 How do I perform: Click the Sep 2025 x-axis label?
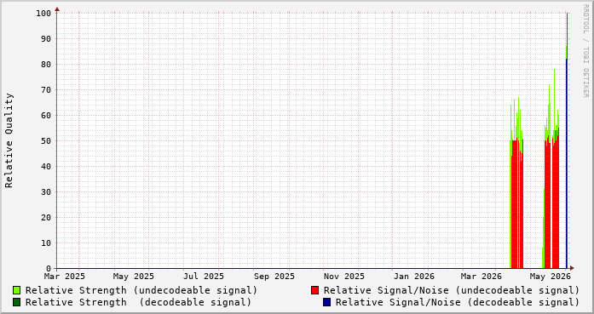pyautogui.click(x=274, y=277)
